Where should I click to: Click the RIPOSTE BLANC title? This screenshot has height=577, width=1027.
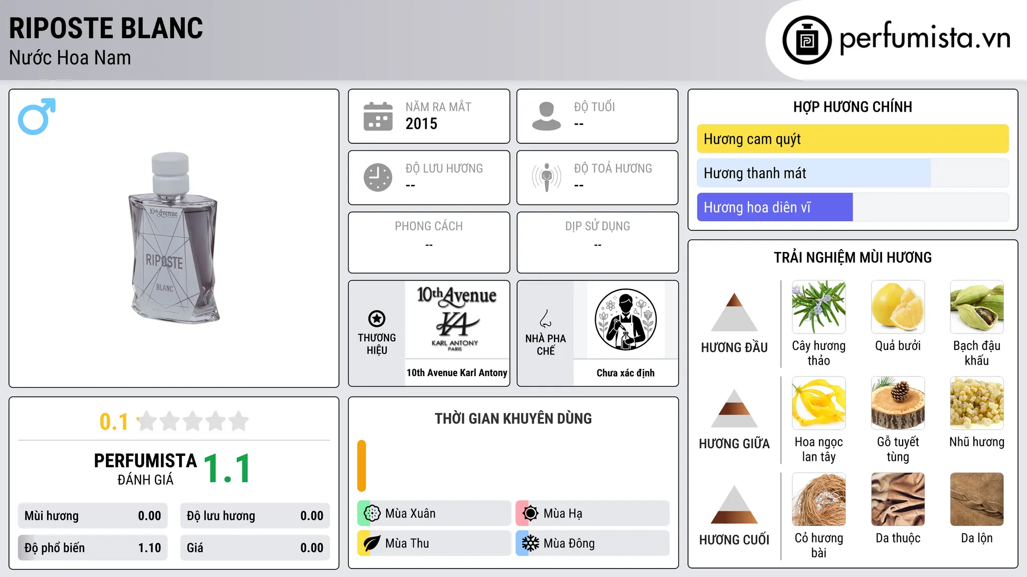tap(106, 28)
